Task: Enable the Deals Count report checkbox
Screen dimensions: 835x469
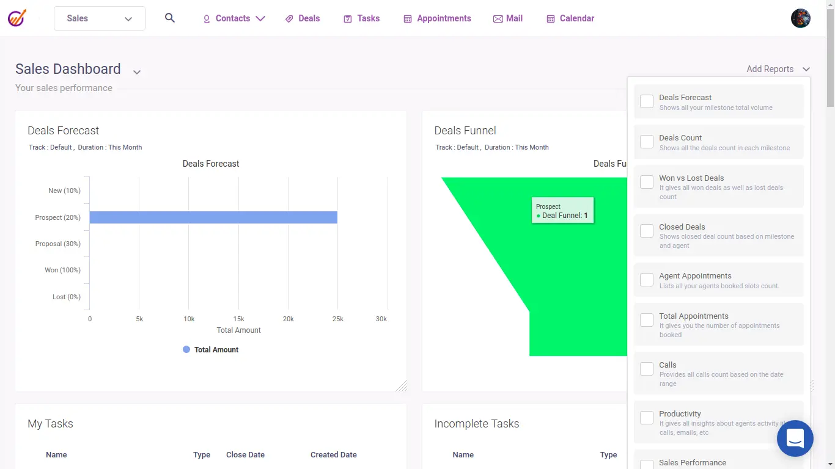Action: 646,141
